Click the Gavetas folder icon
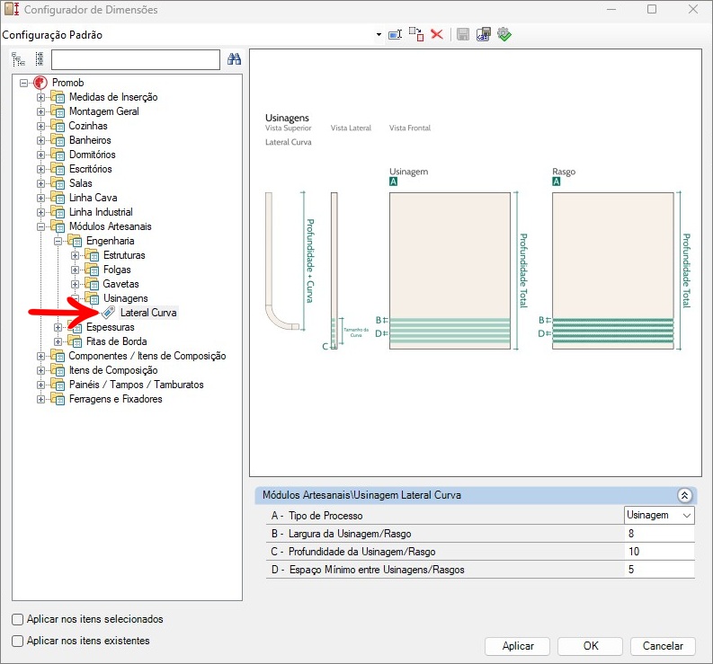The height and width of the screenshot is (664, 713). click(92, 284)
